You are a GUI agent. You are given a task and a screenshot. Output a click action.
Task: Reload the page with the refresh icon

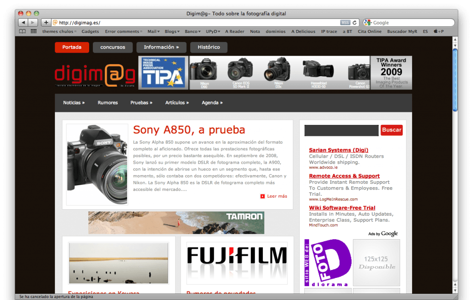coord(355,23)
